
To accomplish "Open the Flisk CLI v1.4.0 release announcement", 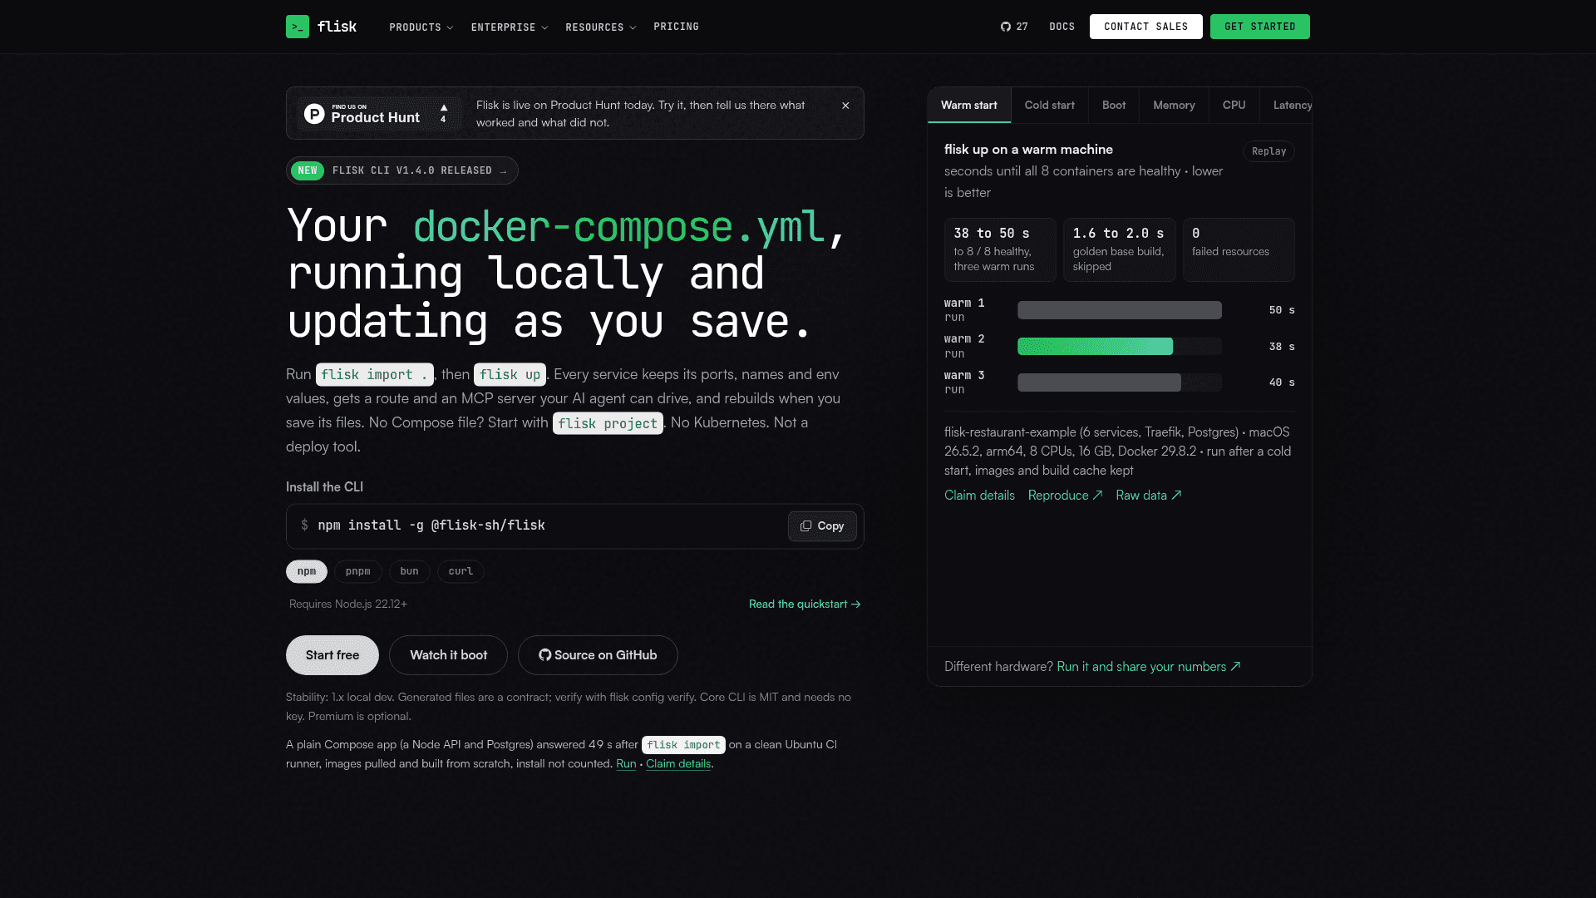I will coord(402,170).
